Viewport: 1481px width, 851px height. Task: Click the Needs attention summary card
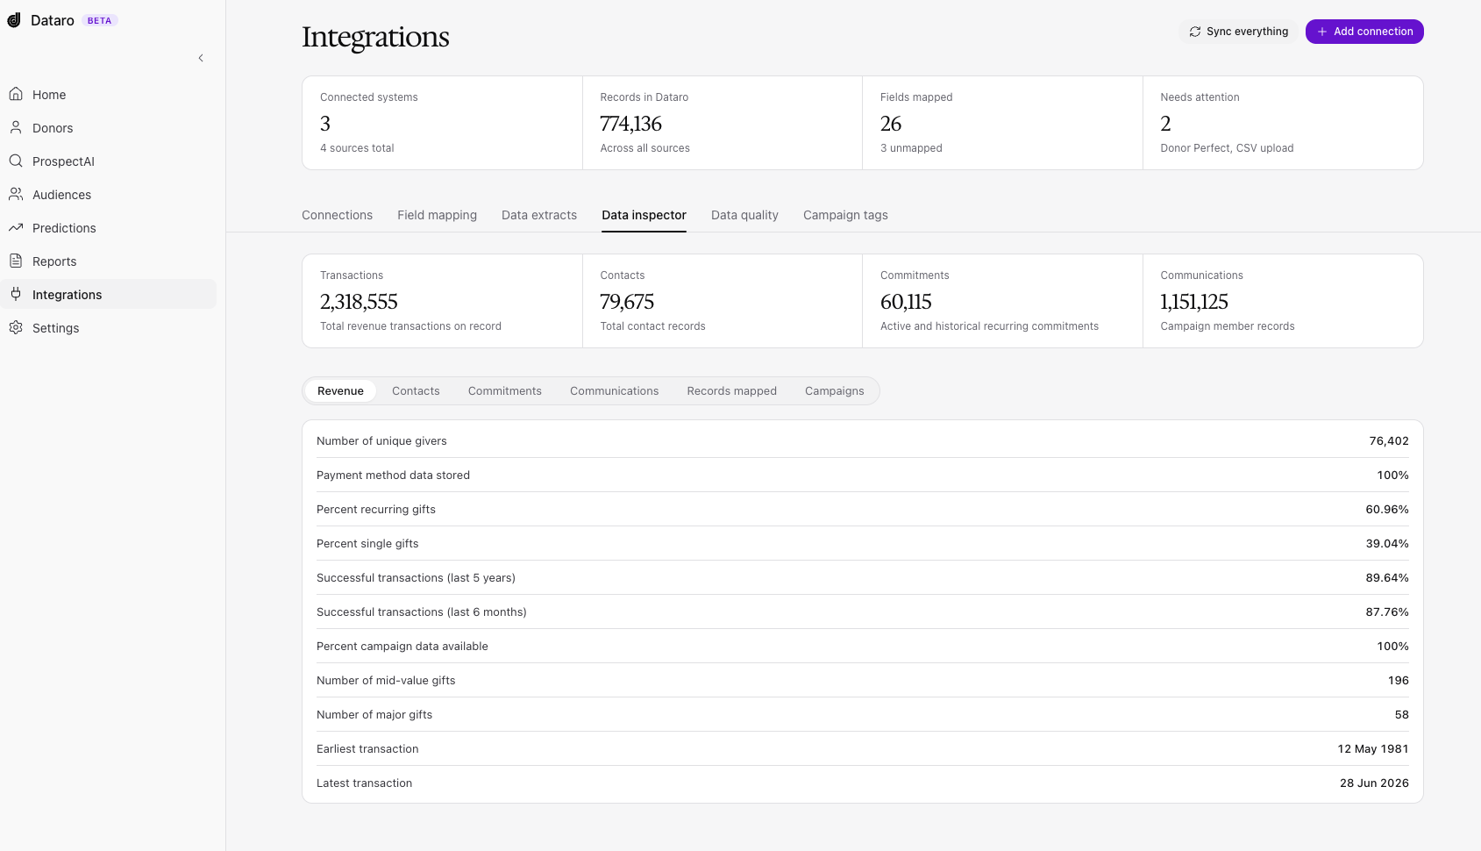click(x=1283, y=123)
